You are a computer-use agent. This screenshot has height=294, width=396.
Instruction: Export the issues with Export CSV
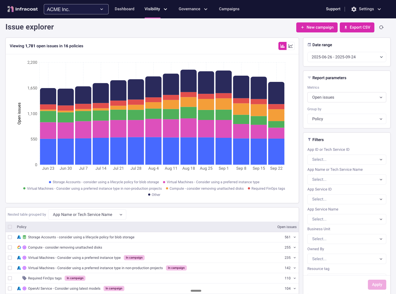pos(357,27)
